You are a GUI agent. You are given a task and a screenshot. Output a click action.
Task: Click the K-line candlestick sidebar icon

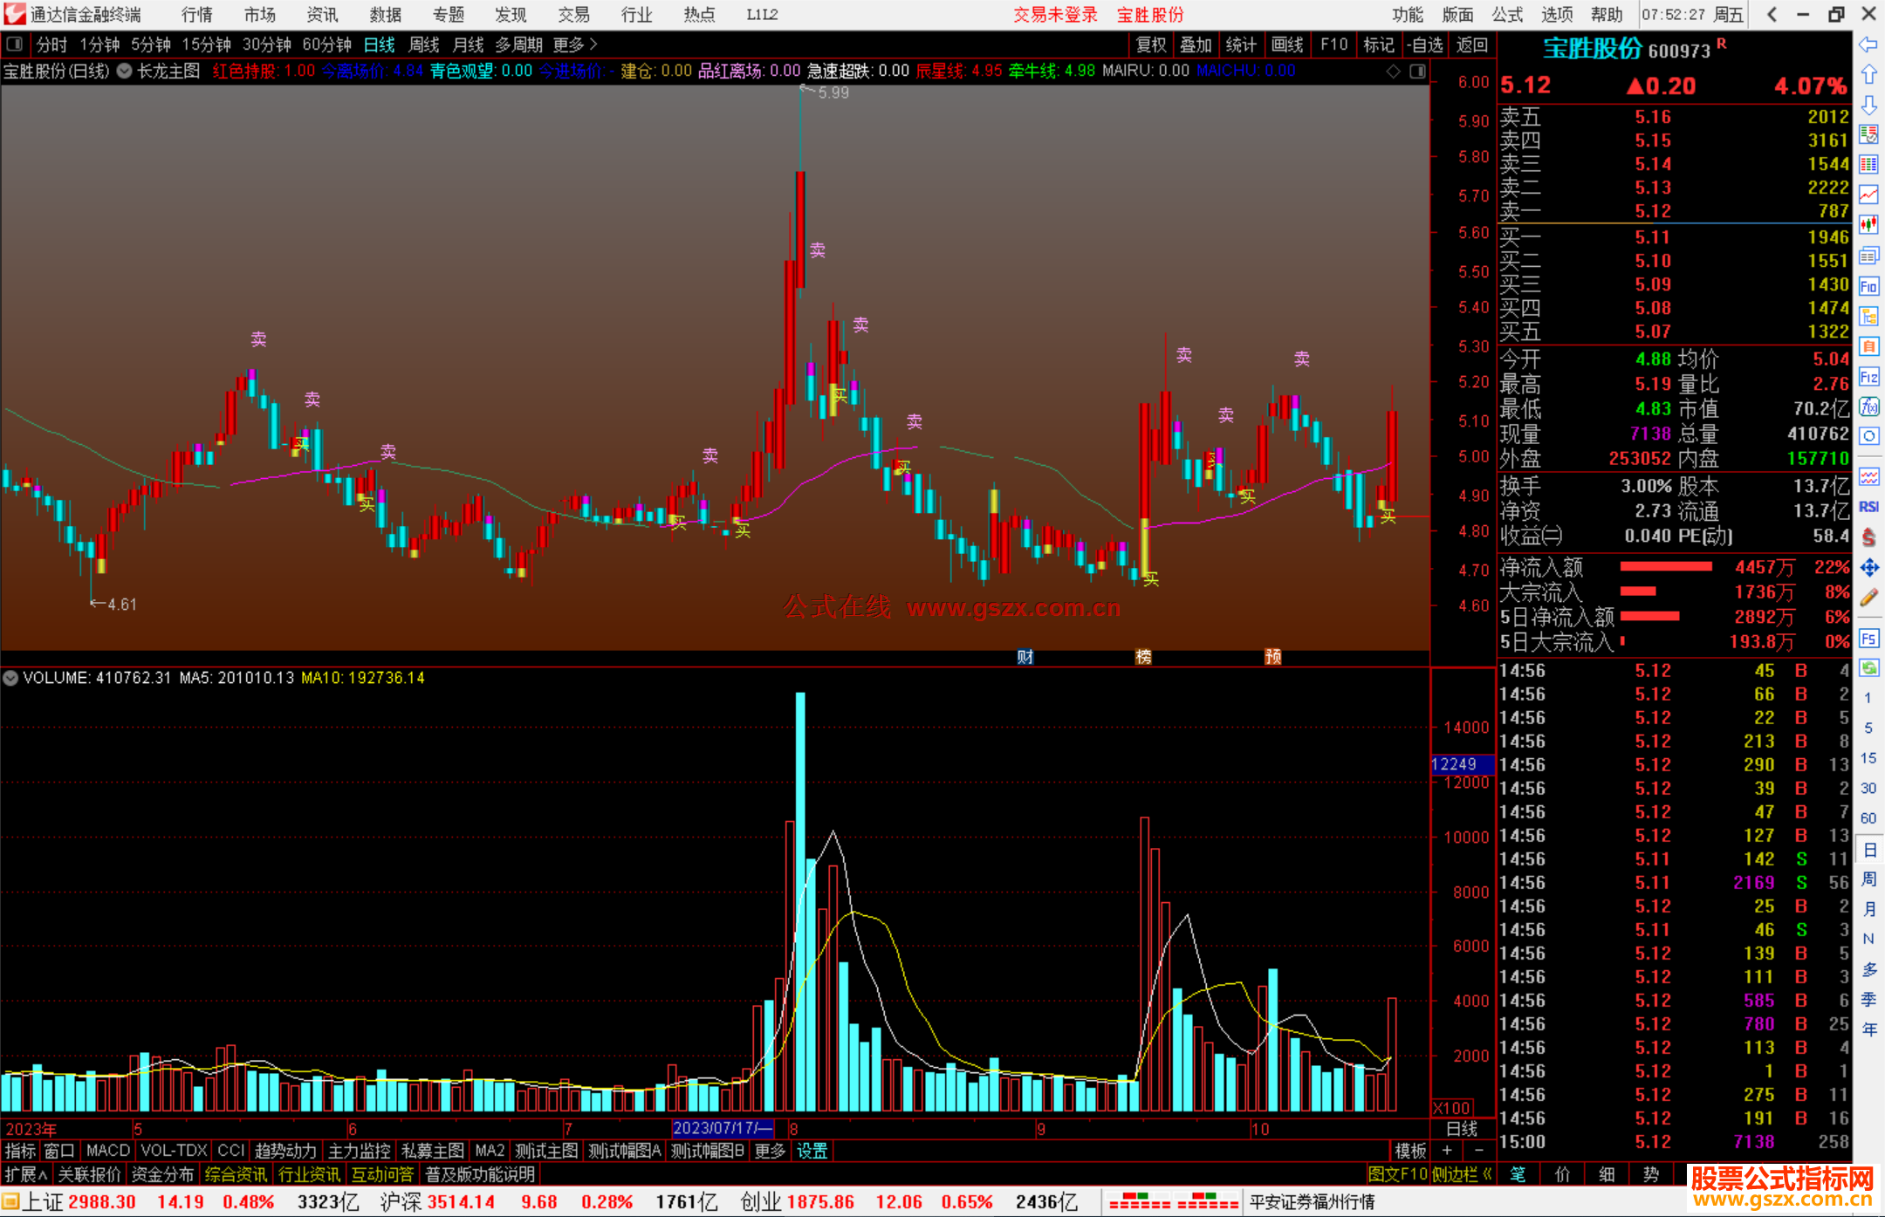[1868, 225]
